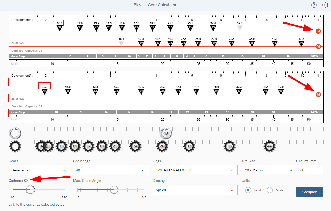Select the Mph units radio button
The height and width of the screenshot is (211, 331).
click(270, 190)
